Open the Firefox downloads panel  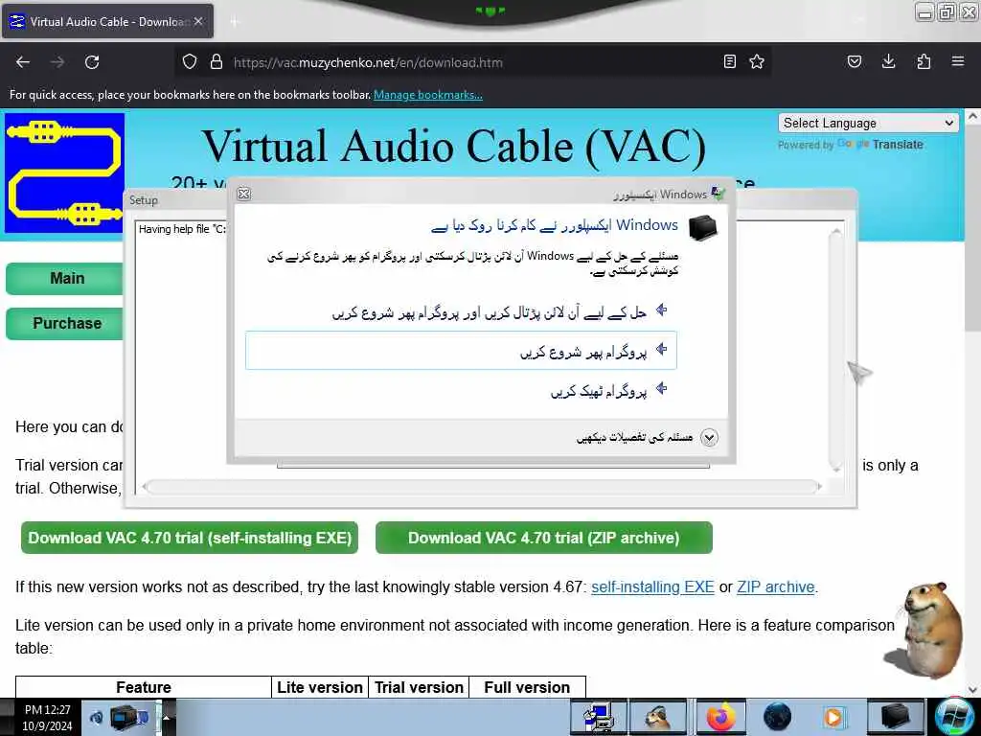point(888,61)
